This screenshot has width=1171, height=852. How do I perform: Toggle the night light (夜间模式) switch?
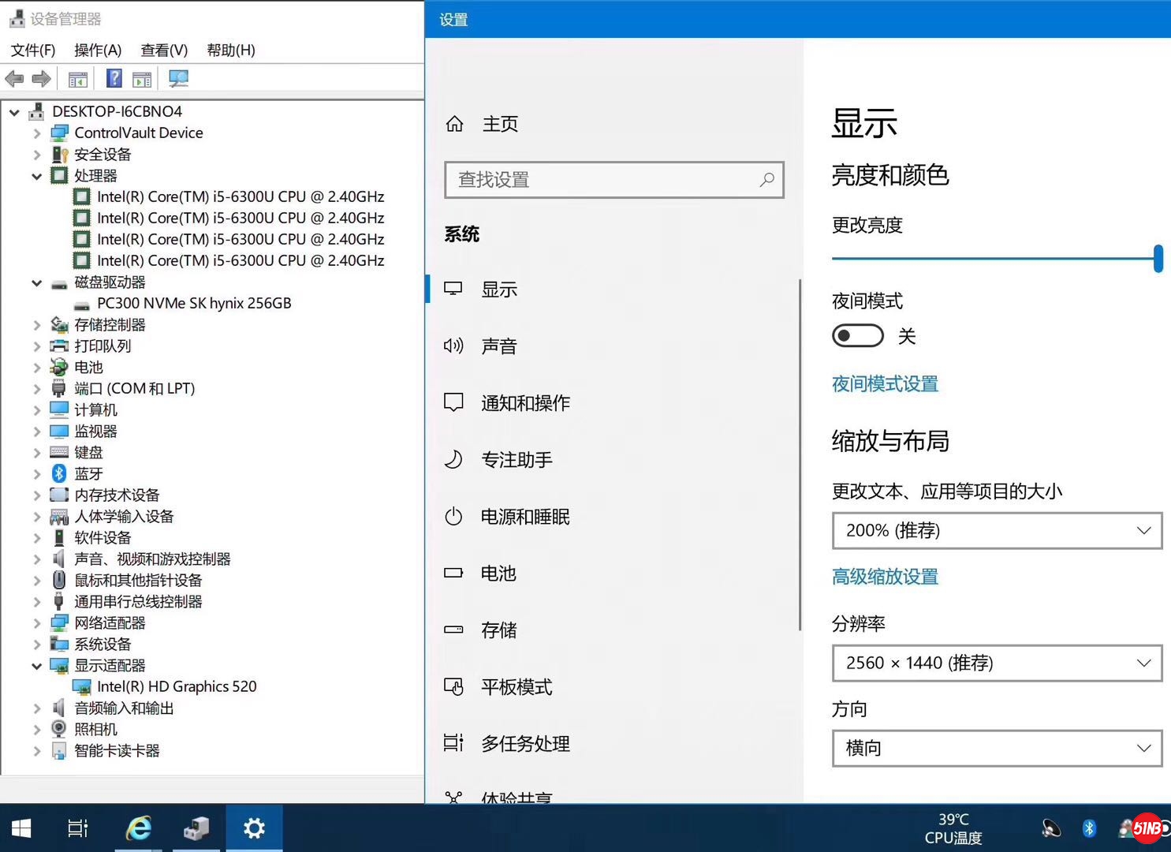857,336
